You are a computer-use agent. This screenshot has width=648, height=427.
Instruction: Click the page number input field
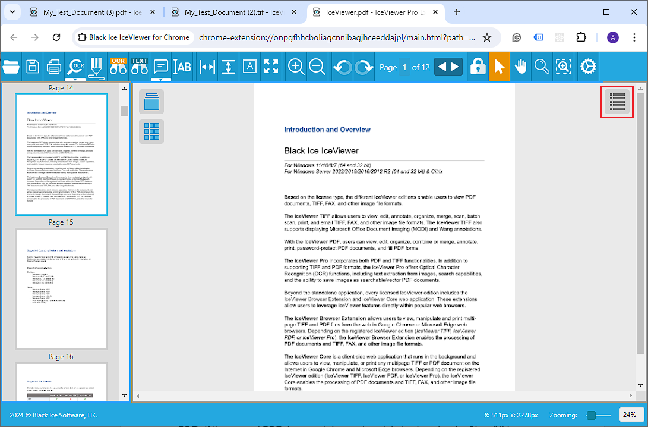pos(404,67)
